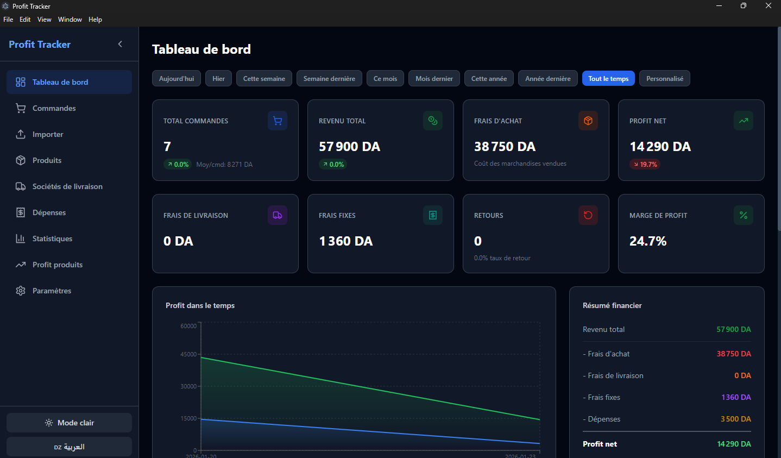Click the Profit Net green graph icon
Image resolution: width=781 pixels, height=458 pixels.
point(743,121)
